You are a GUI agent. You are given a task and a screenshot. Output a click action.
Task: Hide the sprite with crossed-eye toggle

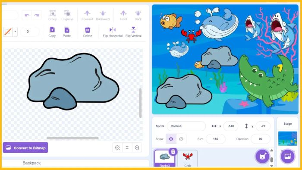coord(181,139)
